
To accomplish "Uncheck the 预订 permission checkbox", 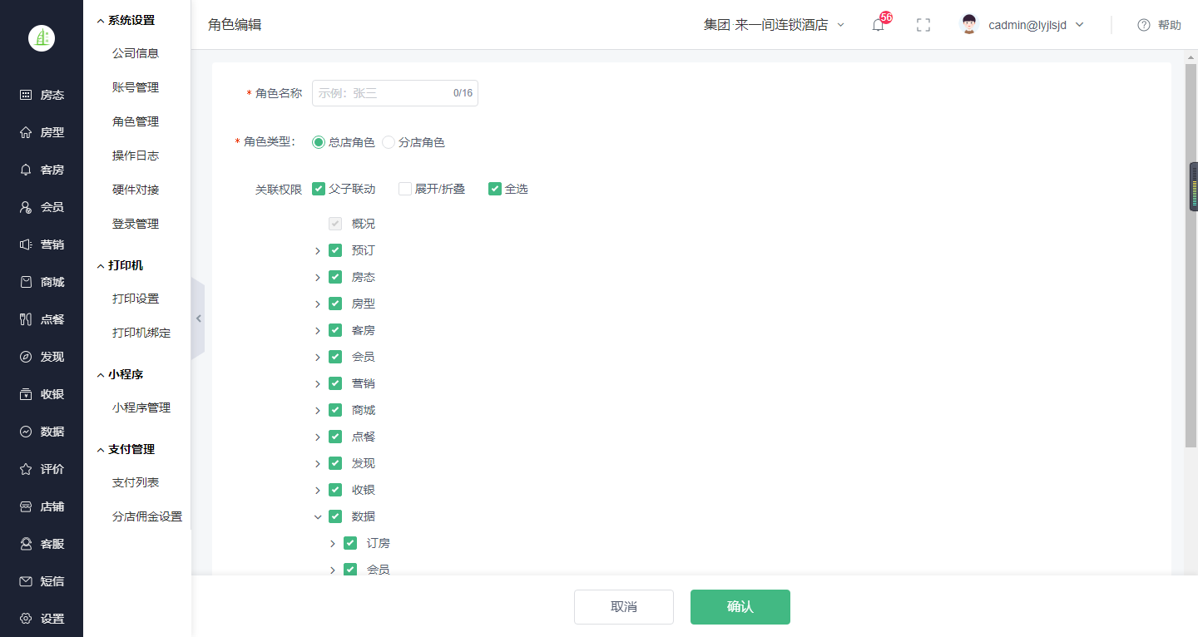I will click(335, 250).
